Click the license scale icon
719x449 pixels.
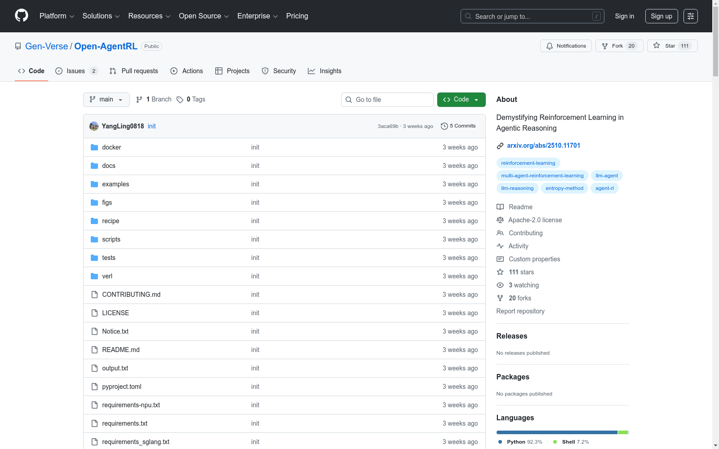click(500, 220)
